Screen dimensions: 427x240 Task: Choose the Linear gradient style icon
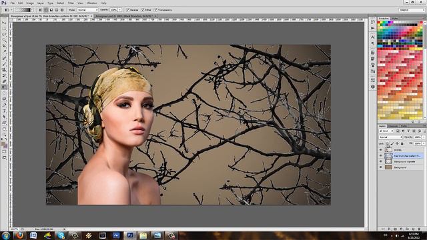[40, 10]
